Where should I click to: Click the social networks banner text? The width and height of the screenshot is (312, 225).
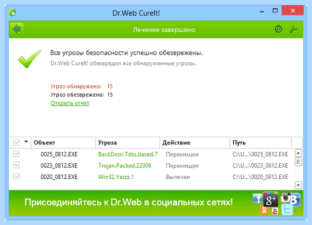pos(128,202)
